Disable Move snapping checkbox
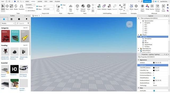 (37, 9)
